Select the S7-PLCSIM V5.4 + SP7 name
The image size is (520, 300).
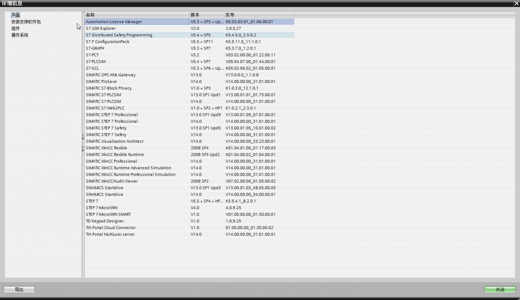[96, 61]
